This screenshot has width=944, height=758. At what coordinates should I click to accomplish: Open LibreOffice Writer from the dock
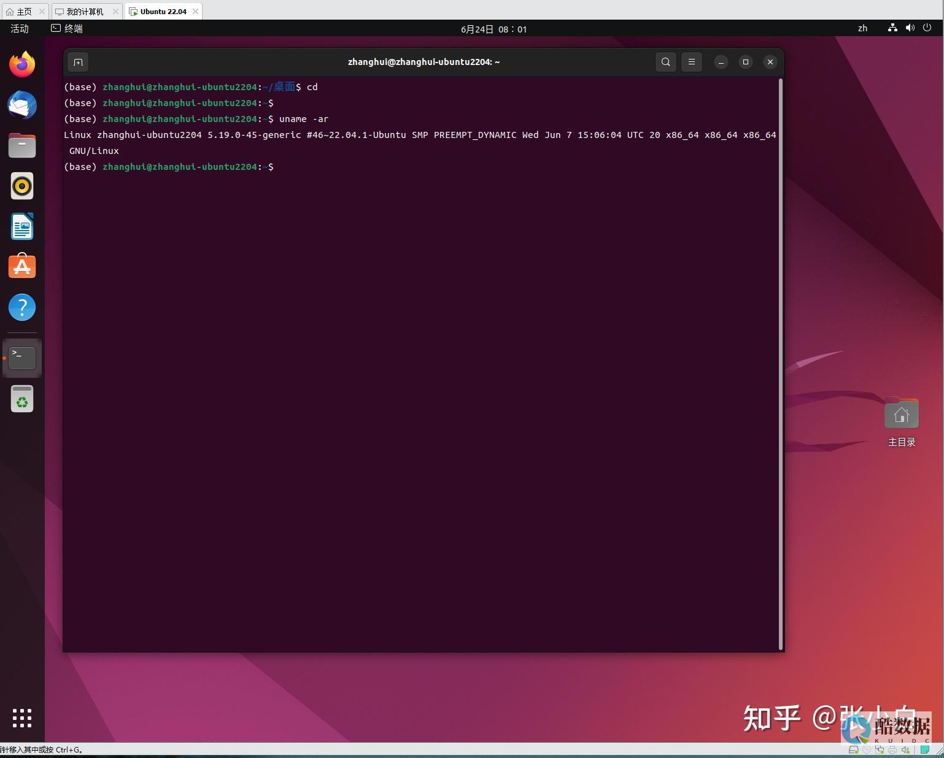pos(22,226)
